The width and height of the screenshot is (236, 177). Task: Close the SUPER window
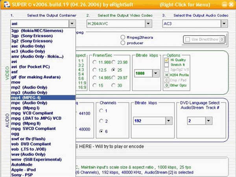click(x=231, y=4)
